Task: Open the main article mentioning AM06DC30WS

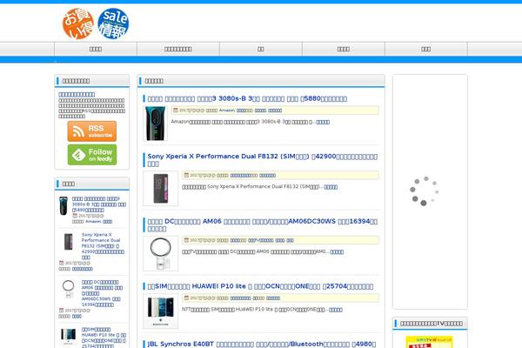Action: (x=263, y=224)
